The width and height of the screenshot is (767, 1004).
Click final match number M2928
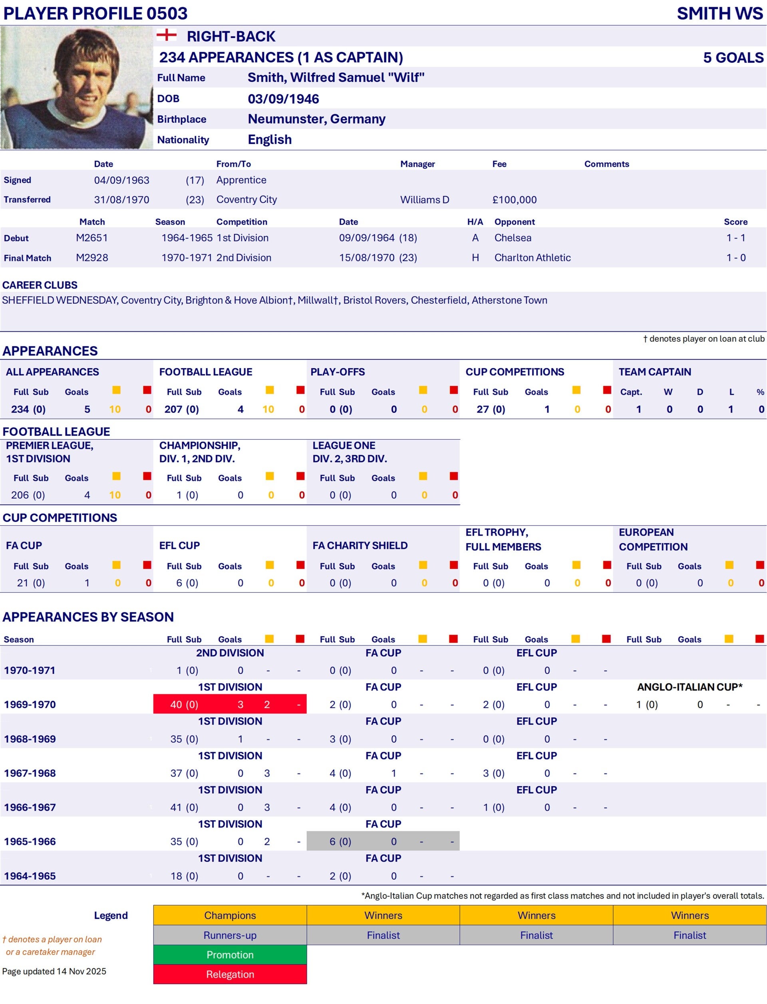point(92,258)
